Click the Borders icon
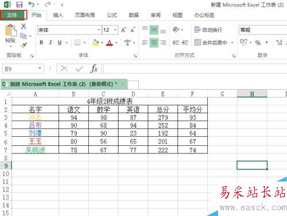The height and width of the screenshot is (216, 287). pyautogui.click(x=77, y=43)
